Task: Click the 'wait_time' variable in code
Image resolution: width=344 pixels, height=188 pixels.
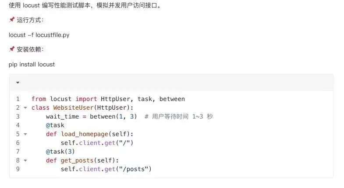Action: coord(62,117)
